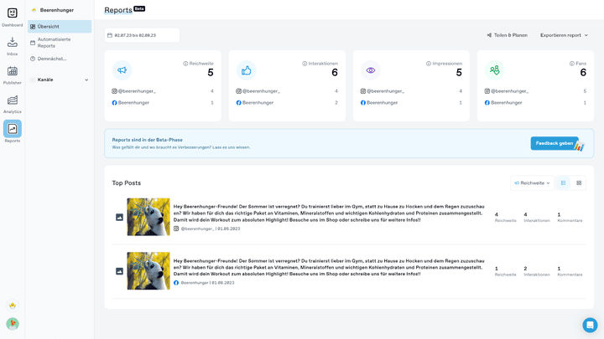
Task: Click calendar icon in date range field
Action: pyautogui.click(x=110, y=35)
